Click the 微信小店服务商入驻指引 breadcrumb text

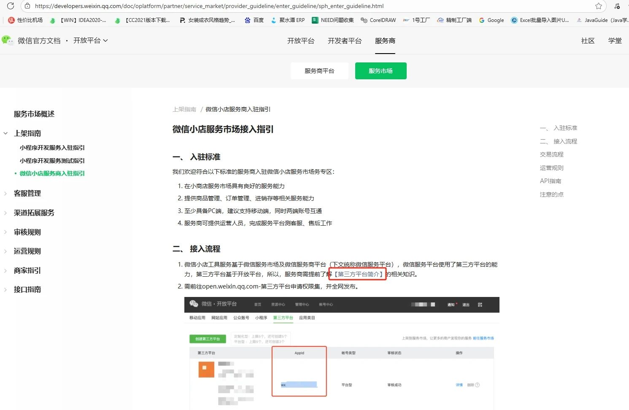pyautogui.click(x=238, y=109)
